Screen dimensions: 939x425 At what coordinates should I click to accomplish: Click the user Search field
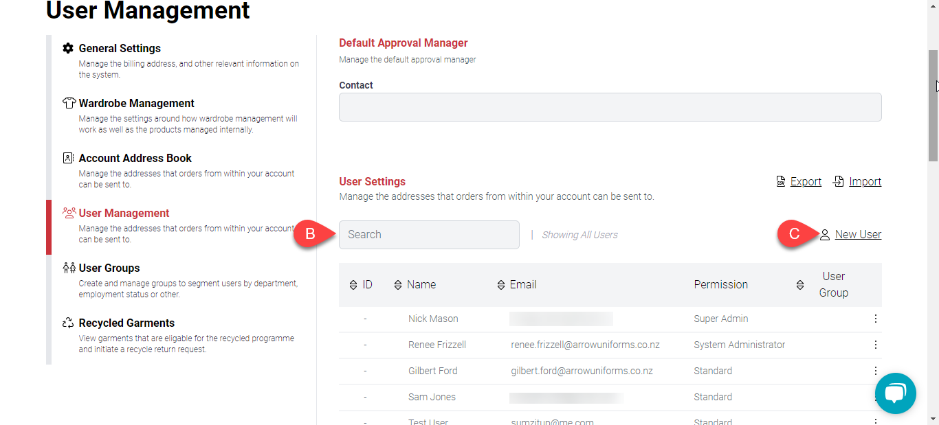(429, 235)
